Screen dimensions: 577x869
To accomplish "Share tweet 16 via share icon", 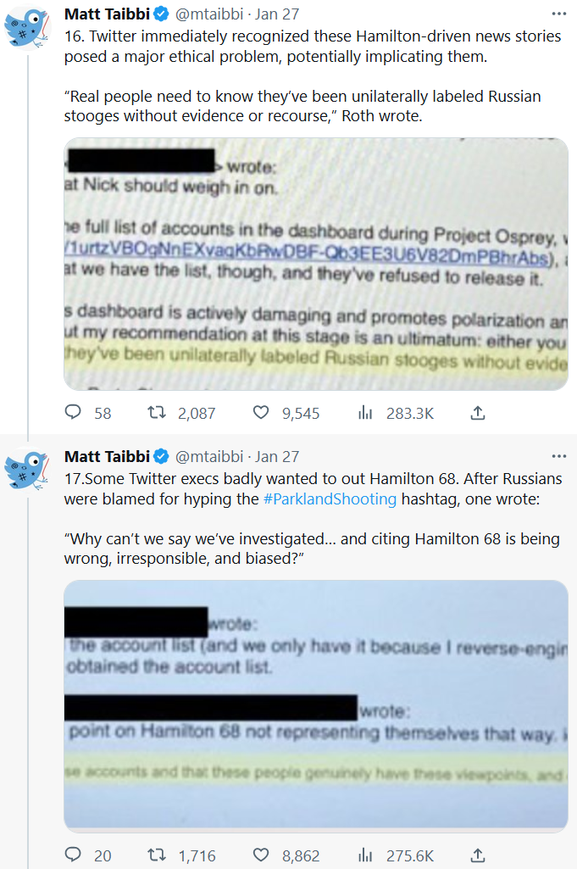I will click(477, 413).
